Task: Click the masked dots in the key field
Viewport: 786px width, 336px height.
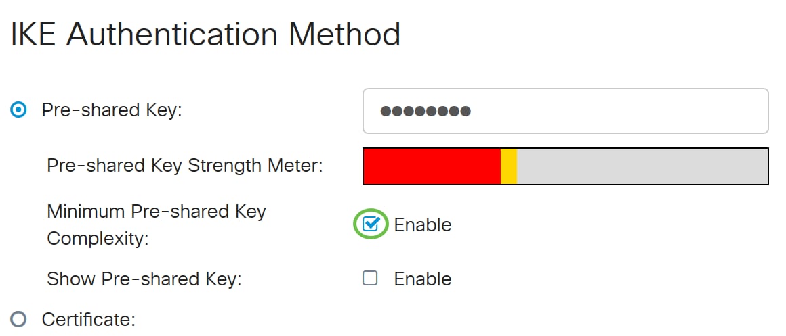Action: (x=426, y=111)
